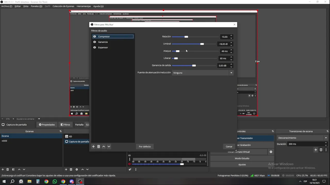Unmute XD audio channel speaker icon

click(x=130, y=164)
